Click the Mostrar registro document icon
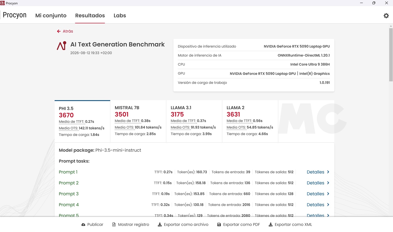Image resolution: width=393 pixels, height=232 pixels. (114, 225)
